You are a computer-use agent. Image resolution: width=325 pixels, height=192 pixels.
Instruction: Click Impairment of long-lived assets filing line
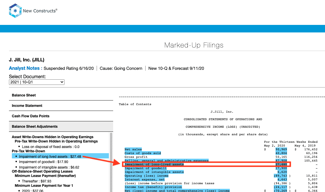click(x=154, y=164)
